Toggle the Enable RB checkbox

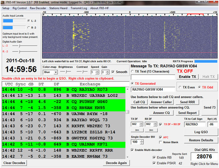154,157
